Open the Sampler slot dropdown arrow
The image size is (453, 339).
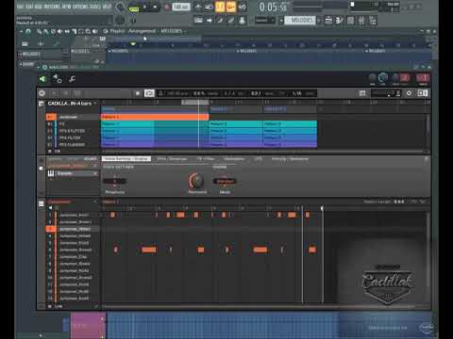click(x=95, y=173)
